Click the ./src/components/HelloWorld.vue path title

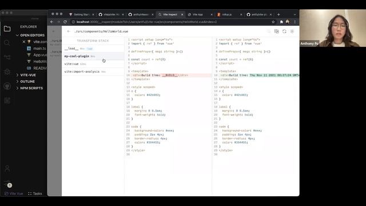[x=101, y=31]
